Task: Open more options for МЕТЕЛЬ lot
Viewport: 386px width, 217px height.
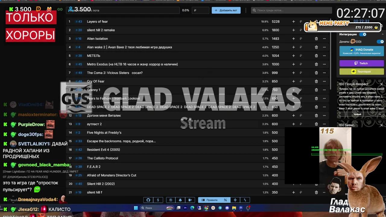Action: point(324,56)
